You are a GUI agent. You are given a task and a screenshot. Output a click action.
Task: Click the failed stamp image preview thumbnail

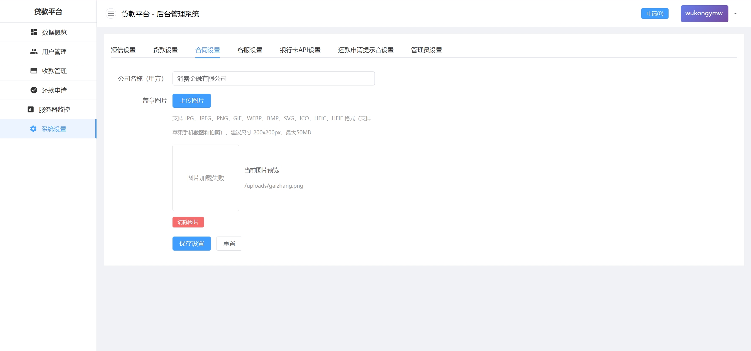(206, 178)
